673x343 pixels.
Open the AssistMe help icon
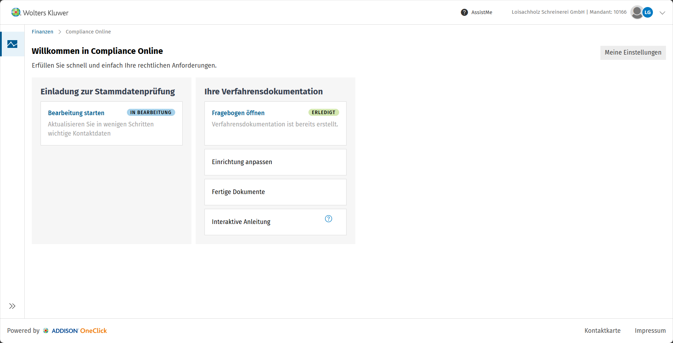coord(464,12)
